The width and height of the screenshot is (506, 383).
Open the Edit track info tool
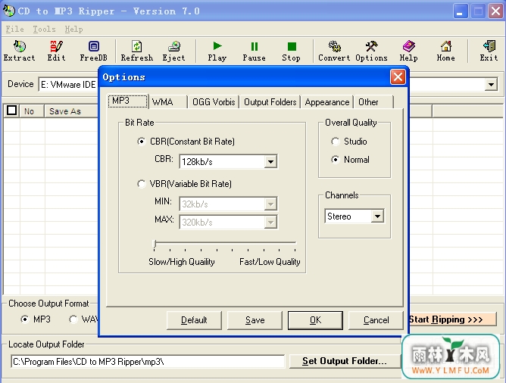pyautogui.click(x=56, y=51)
